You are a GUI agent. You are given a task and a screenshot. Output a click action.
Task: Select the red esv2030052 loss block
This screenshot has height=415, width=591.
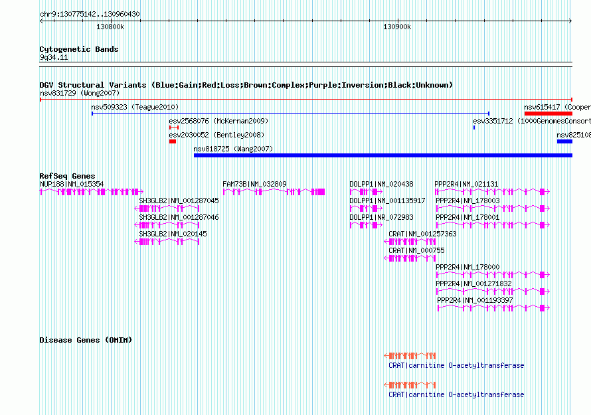coord(173,141)
